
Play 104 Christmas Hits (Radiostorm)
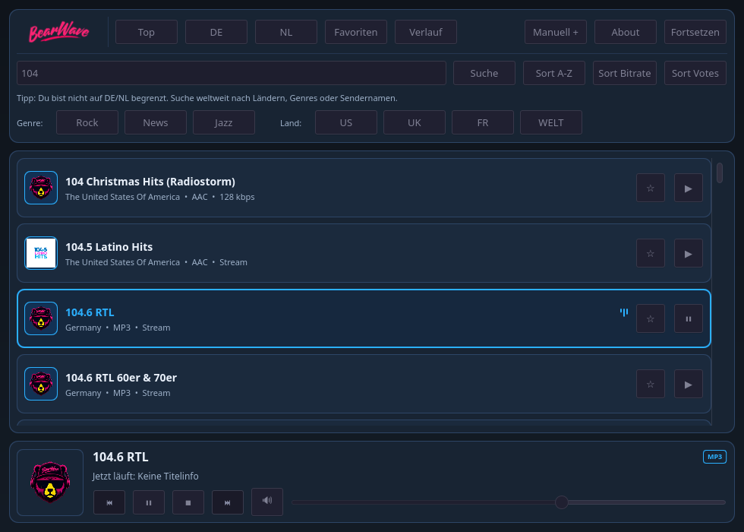click(x=688, y=188)
